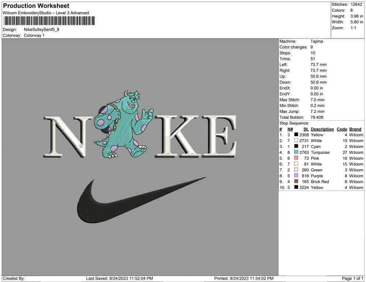The width and height of the screenshot is (366, 282).
Task: Click the Last Saved timestamp
Action: coord(119,278)
